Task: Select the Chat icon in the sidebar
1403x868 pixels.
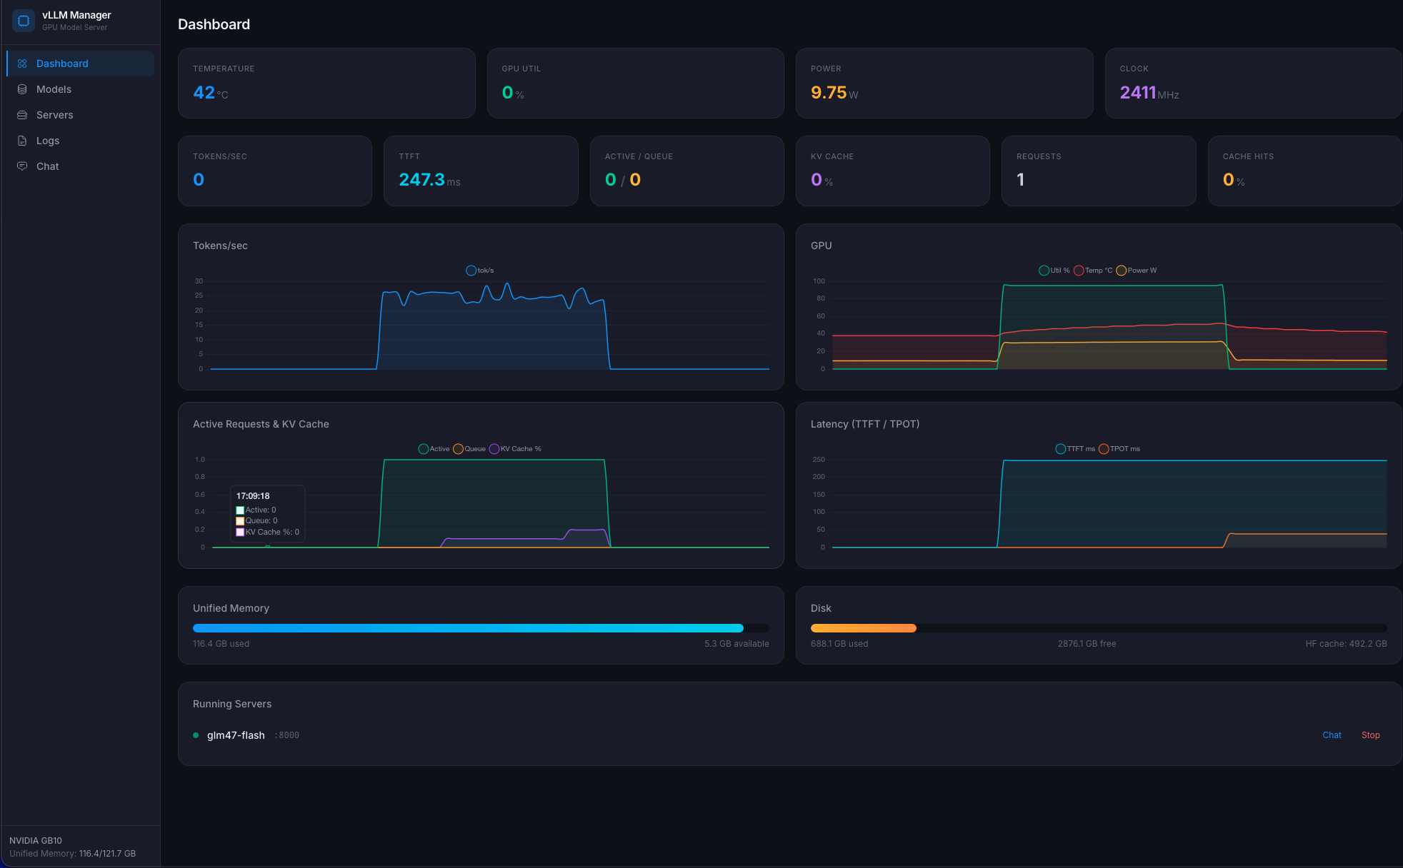Action: coord(22,166)
